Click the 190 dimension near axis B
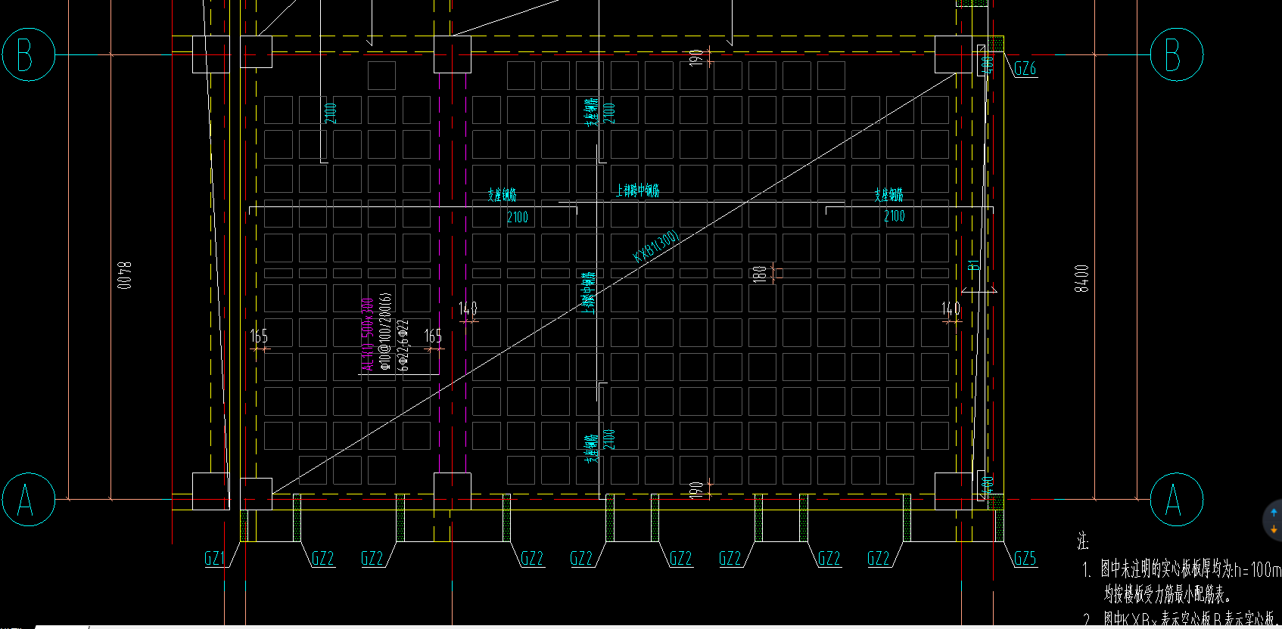This screenshot has width=1282, height=629. click(x=696, y=57)
